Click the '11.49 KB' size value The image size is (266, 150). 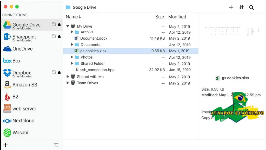157,38
